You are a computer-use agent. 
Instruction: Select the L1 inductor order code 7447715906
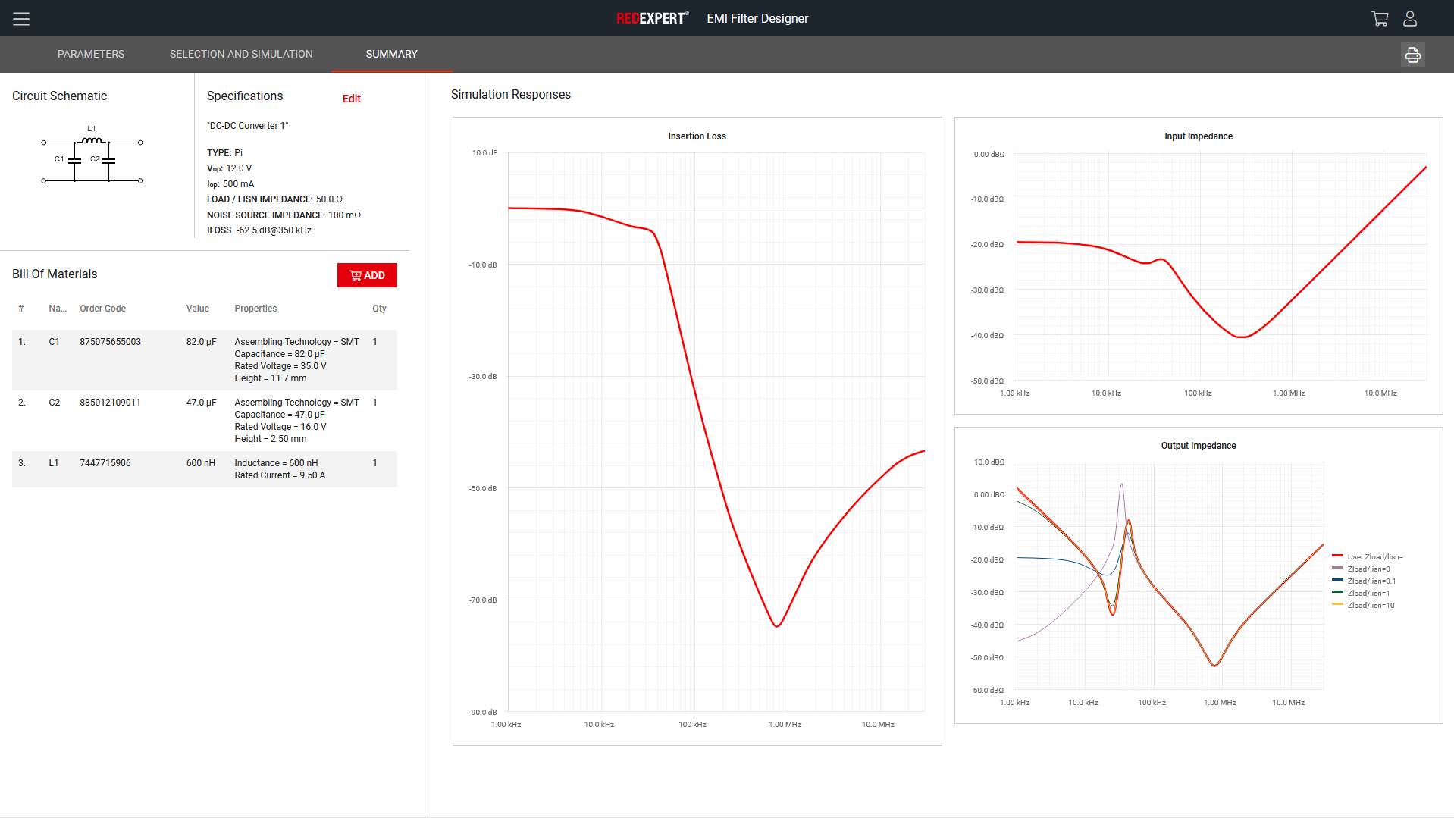pyautogui.click(x=105, y=463)
